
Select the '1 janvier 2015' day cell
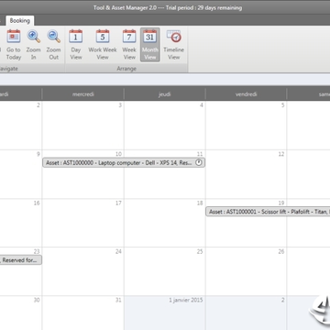point(165,313)
